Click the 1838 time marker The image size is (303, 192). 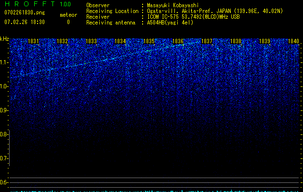(x=236, y=41)
